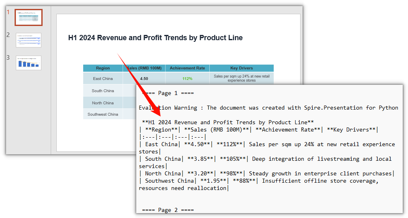Image resolution: width=408 pixels, height=218 pixels.
Task: Click the 'Key Drivers' table header
Action: point(241,68)
